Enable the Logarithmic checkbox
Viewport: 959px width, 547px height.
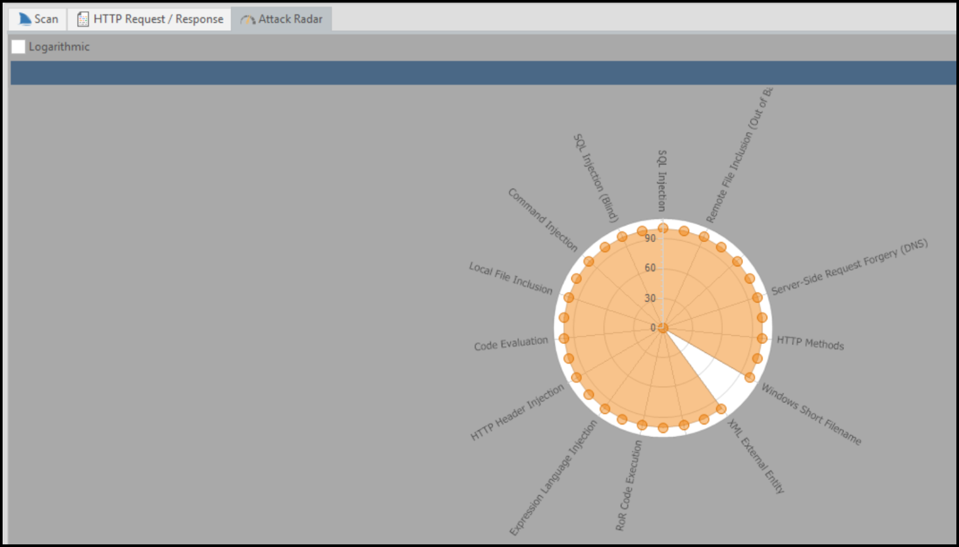(18, 47)
